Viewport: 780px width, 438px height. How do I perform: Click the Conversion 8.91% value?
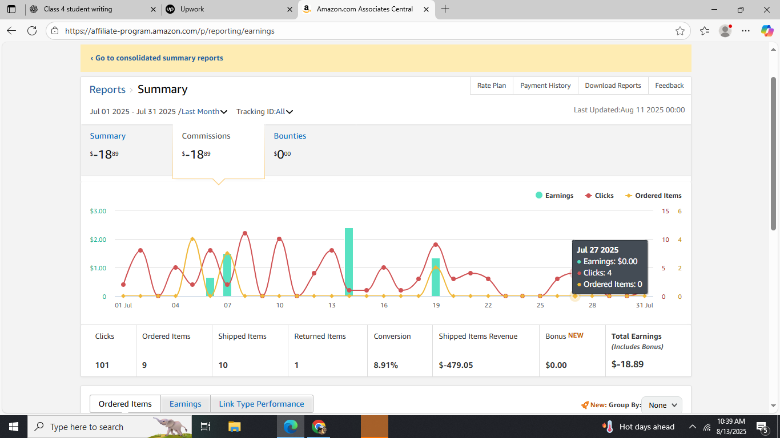coord(386,365)
